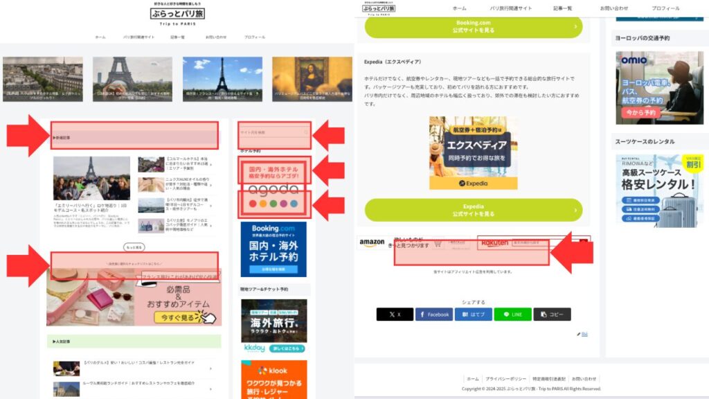This screenshot has width=709, height=399.
Task: Click the site search input field
Action: [x=272, y=132]
